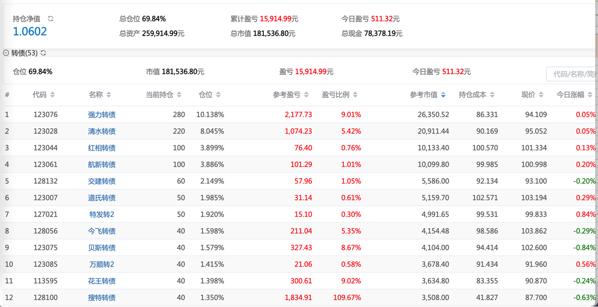Viewport: 598px width, 307px height.
Task: Click profit value 327.43
Action: [301, 248]
